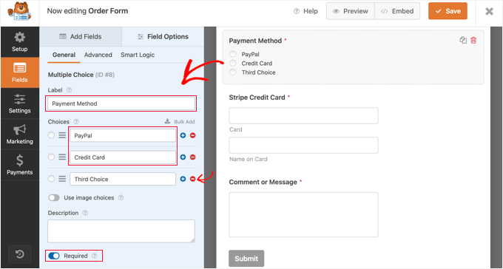Duplicate the Payment Method field
Screen dimensions: 503x269
463,41
